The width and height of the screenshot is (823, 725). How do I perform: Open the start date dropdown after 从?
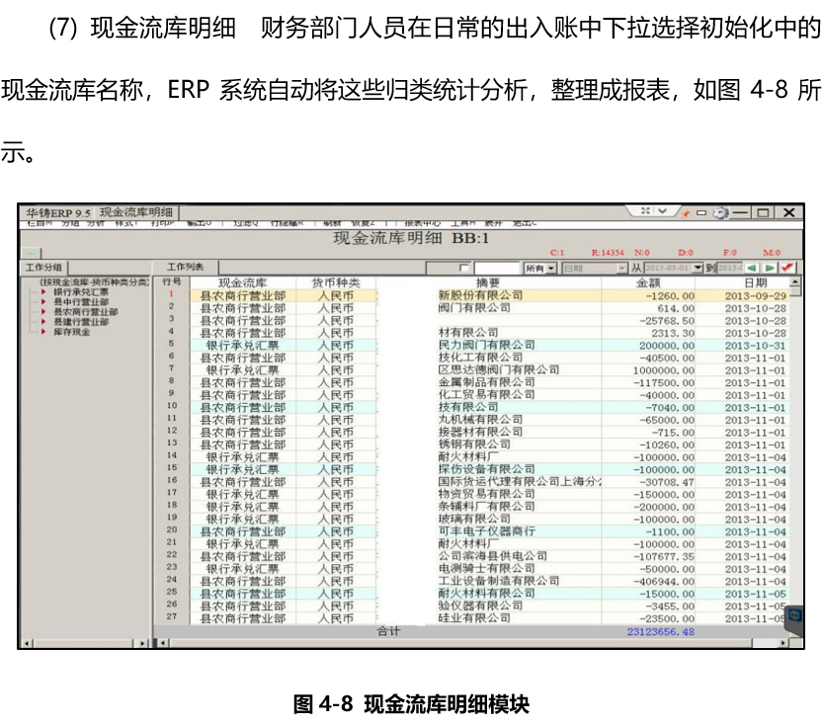(698, 268)
